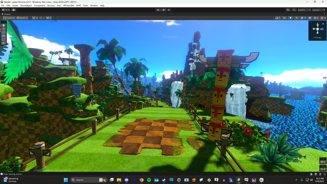Open draw mode shading dropdown

click(x=277, y=18)
